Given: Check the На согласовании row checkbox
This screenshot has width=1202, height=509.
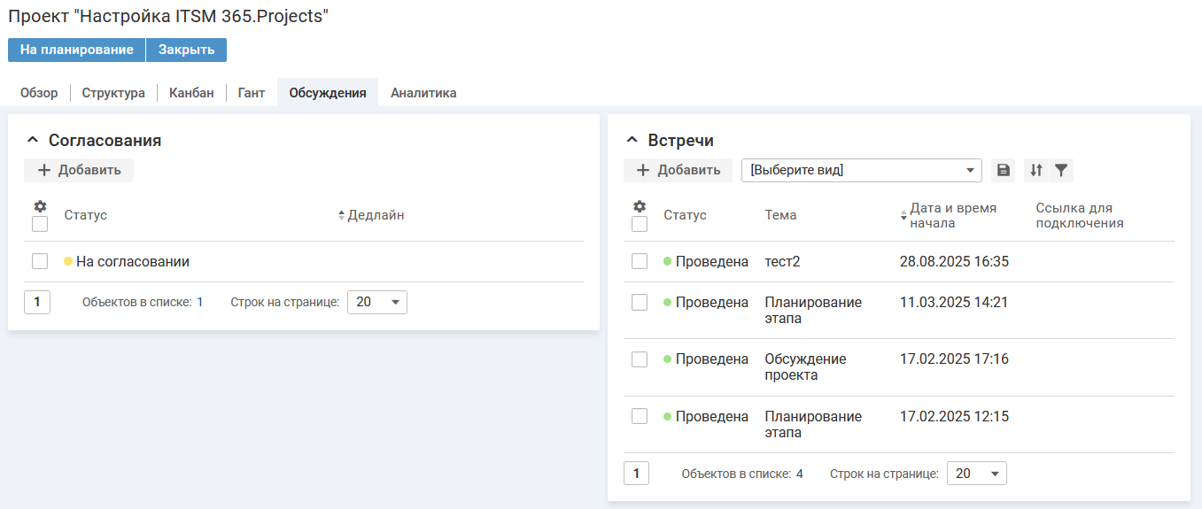Looking at the screenshot, I should [x=40, y=261].
